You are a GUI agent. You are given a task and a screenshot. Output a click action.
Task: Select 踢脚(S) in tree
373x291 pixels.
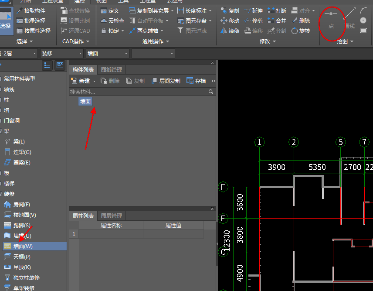[17, 225]
